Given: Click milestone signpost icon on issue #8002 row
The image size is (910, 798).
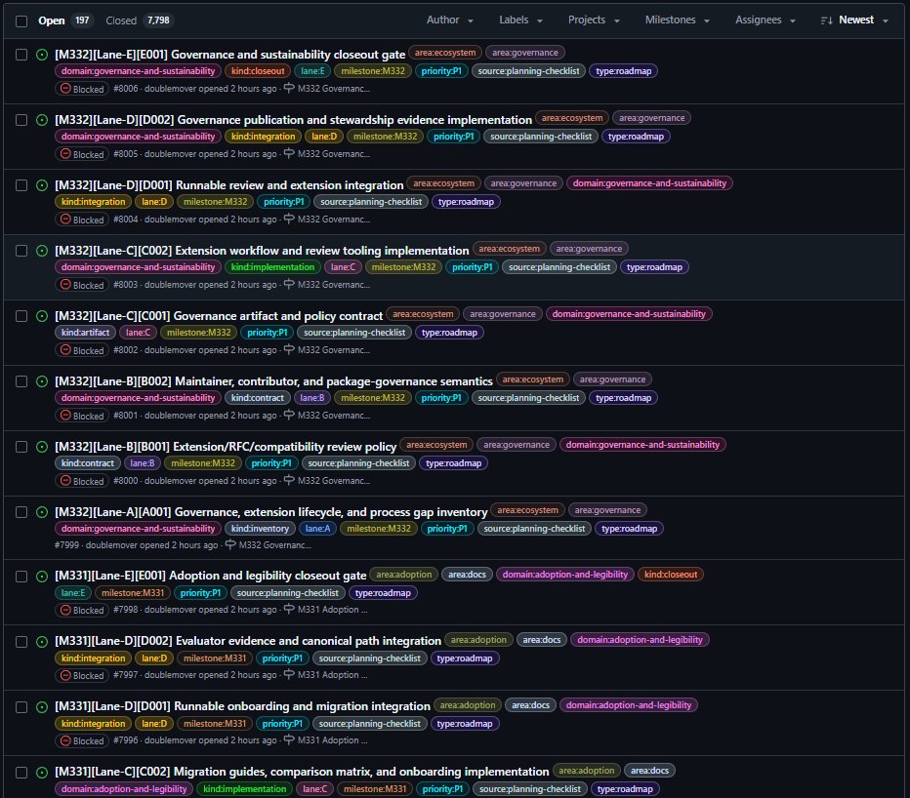Looking at the screenshot, I should coord(289,349).
